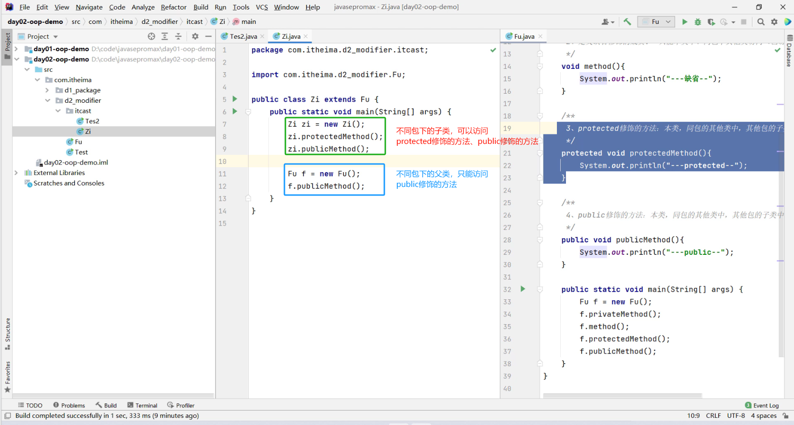Open Project panel gear options

click(x=195, y=36)
